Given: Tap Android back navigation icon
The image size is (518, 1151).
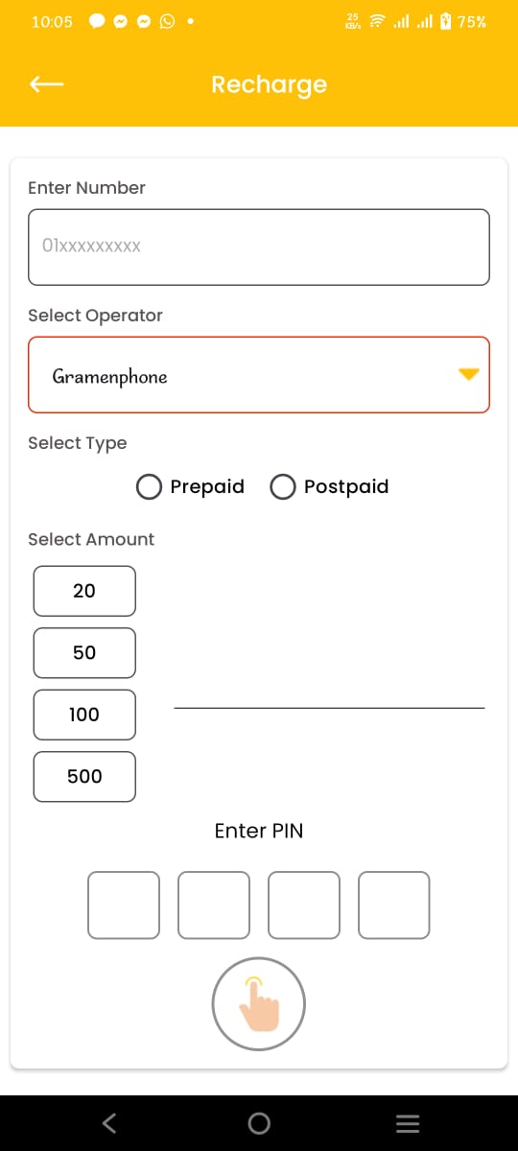Looking at the screenshot, I should pyautogui.click(x=109, y=1122).
